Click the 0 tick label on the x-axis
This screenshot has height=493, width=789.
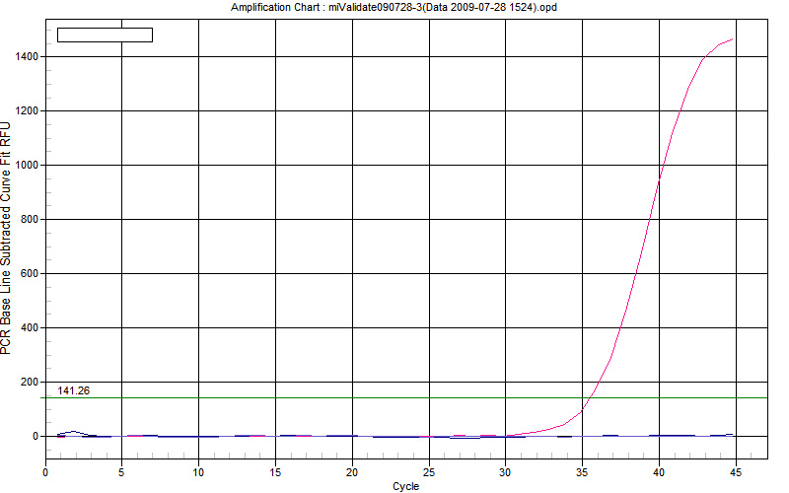coord(45,472)
